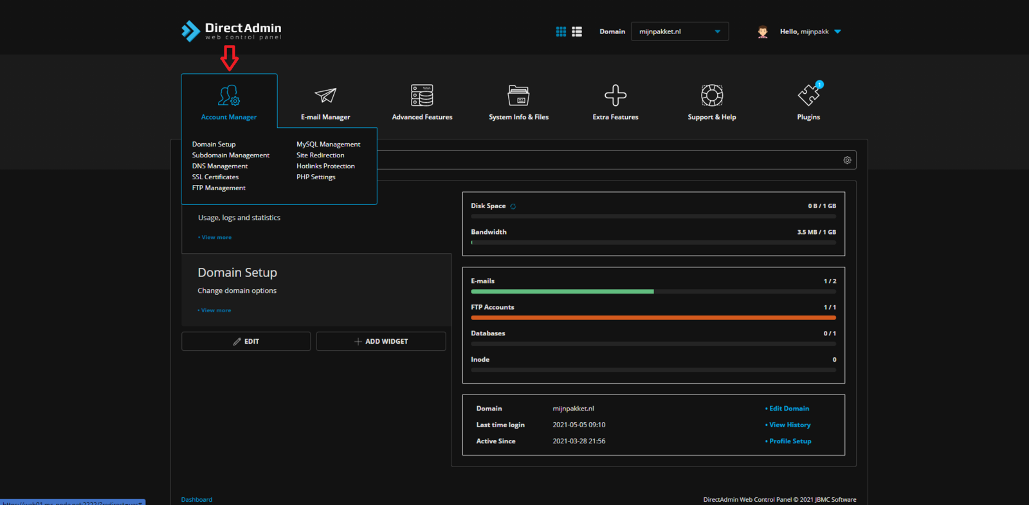Open the Extra Features plus icon

point(615,95)
